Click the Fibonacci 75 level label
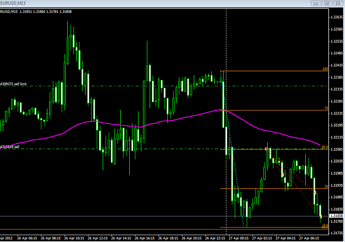 [x=326, y=108]
